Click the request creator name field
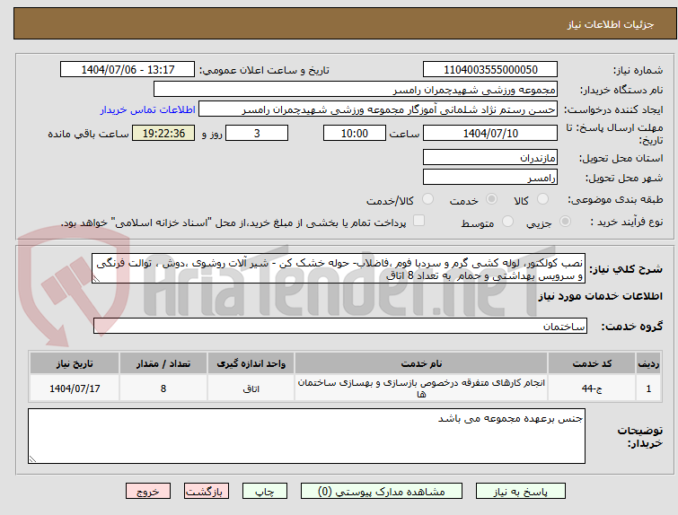 (378, 109)
